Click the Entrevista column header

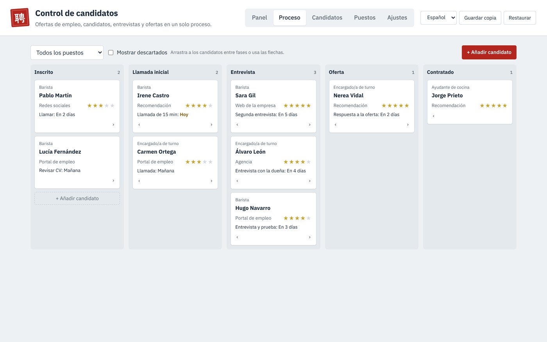coord(243,72)
